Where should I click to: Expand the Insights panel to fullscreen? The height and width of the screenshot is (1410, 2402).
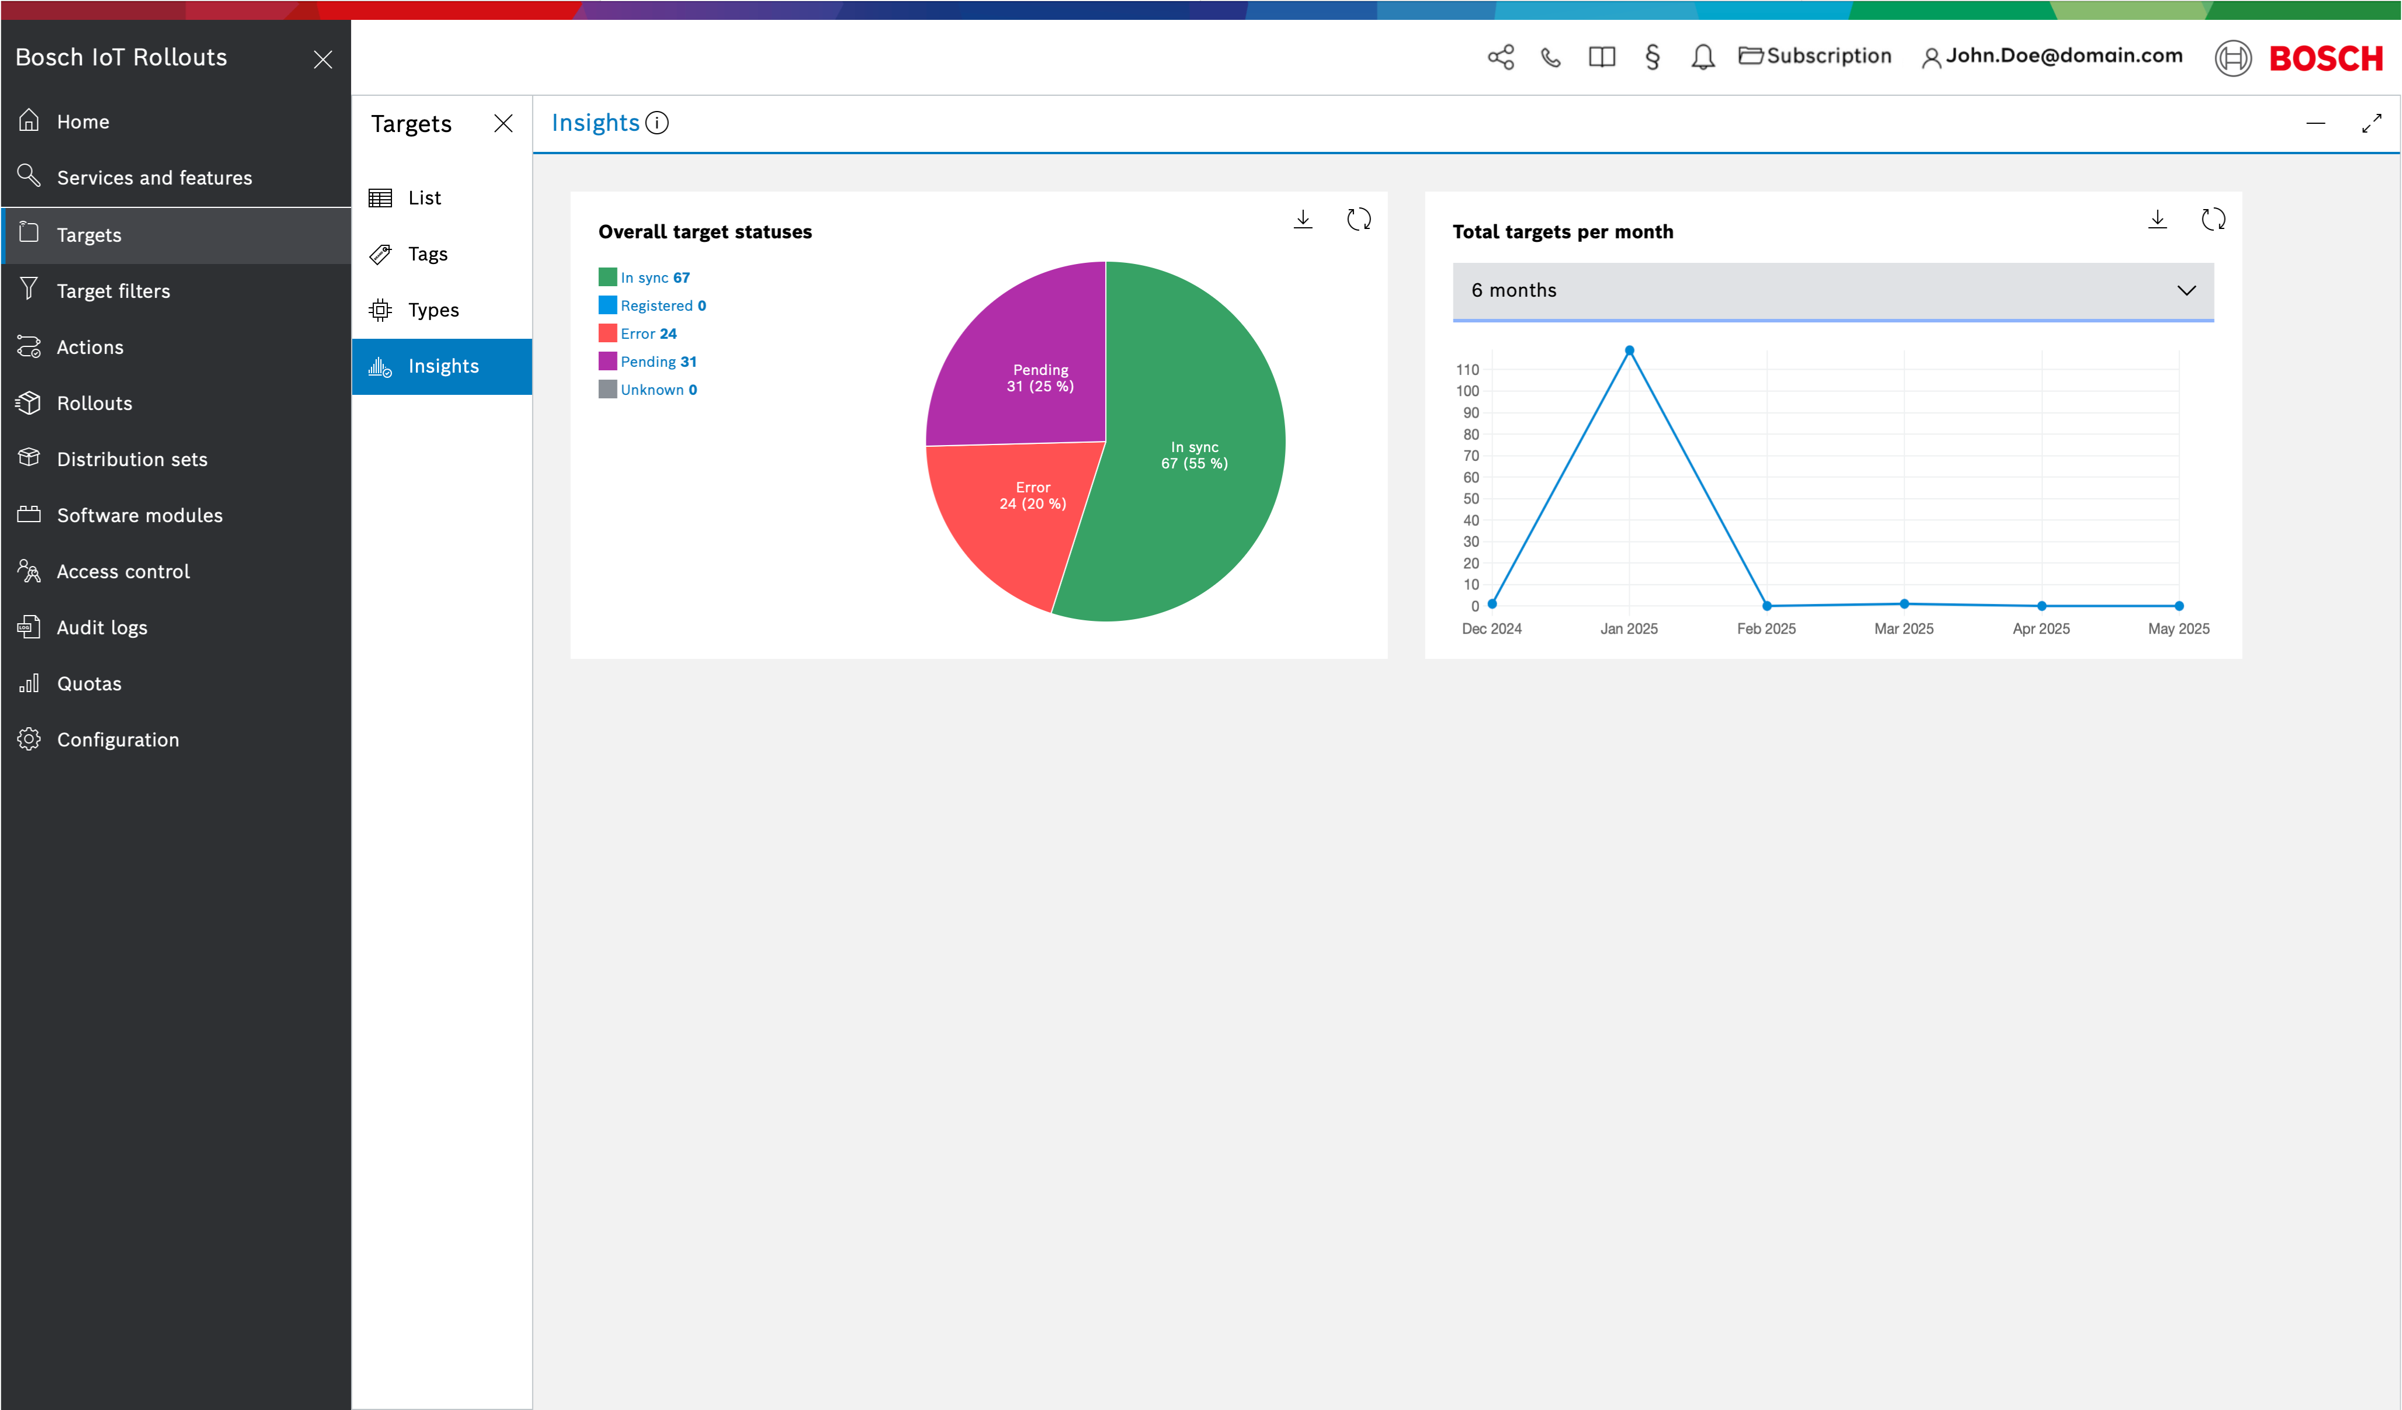(2370, 124)
